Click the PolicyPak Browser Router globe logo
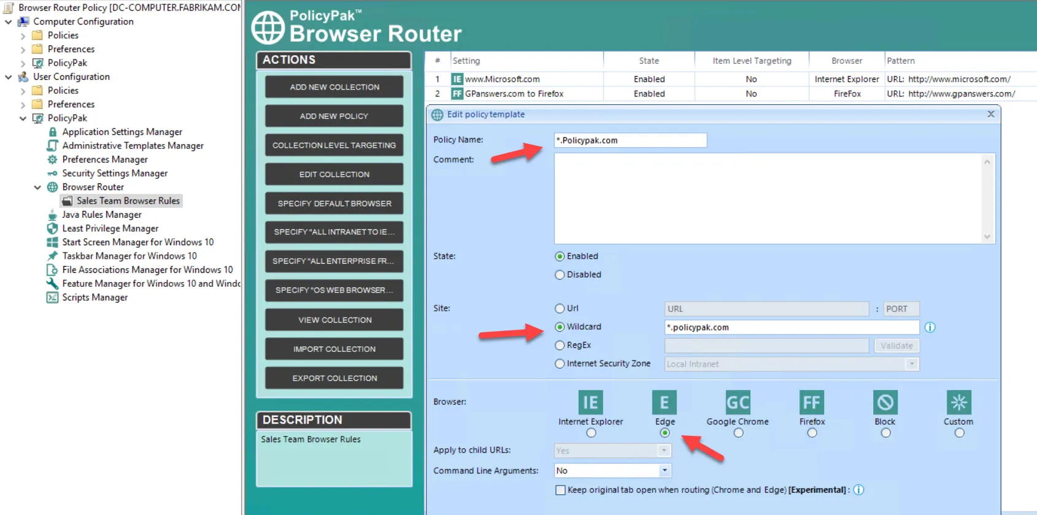 click(269, 28)
